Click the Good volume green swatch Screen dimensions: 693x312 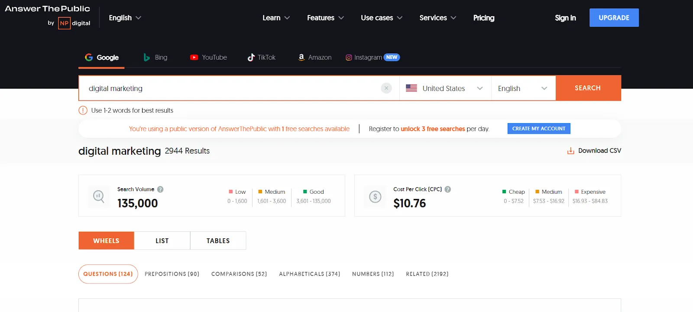[305, 192]
